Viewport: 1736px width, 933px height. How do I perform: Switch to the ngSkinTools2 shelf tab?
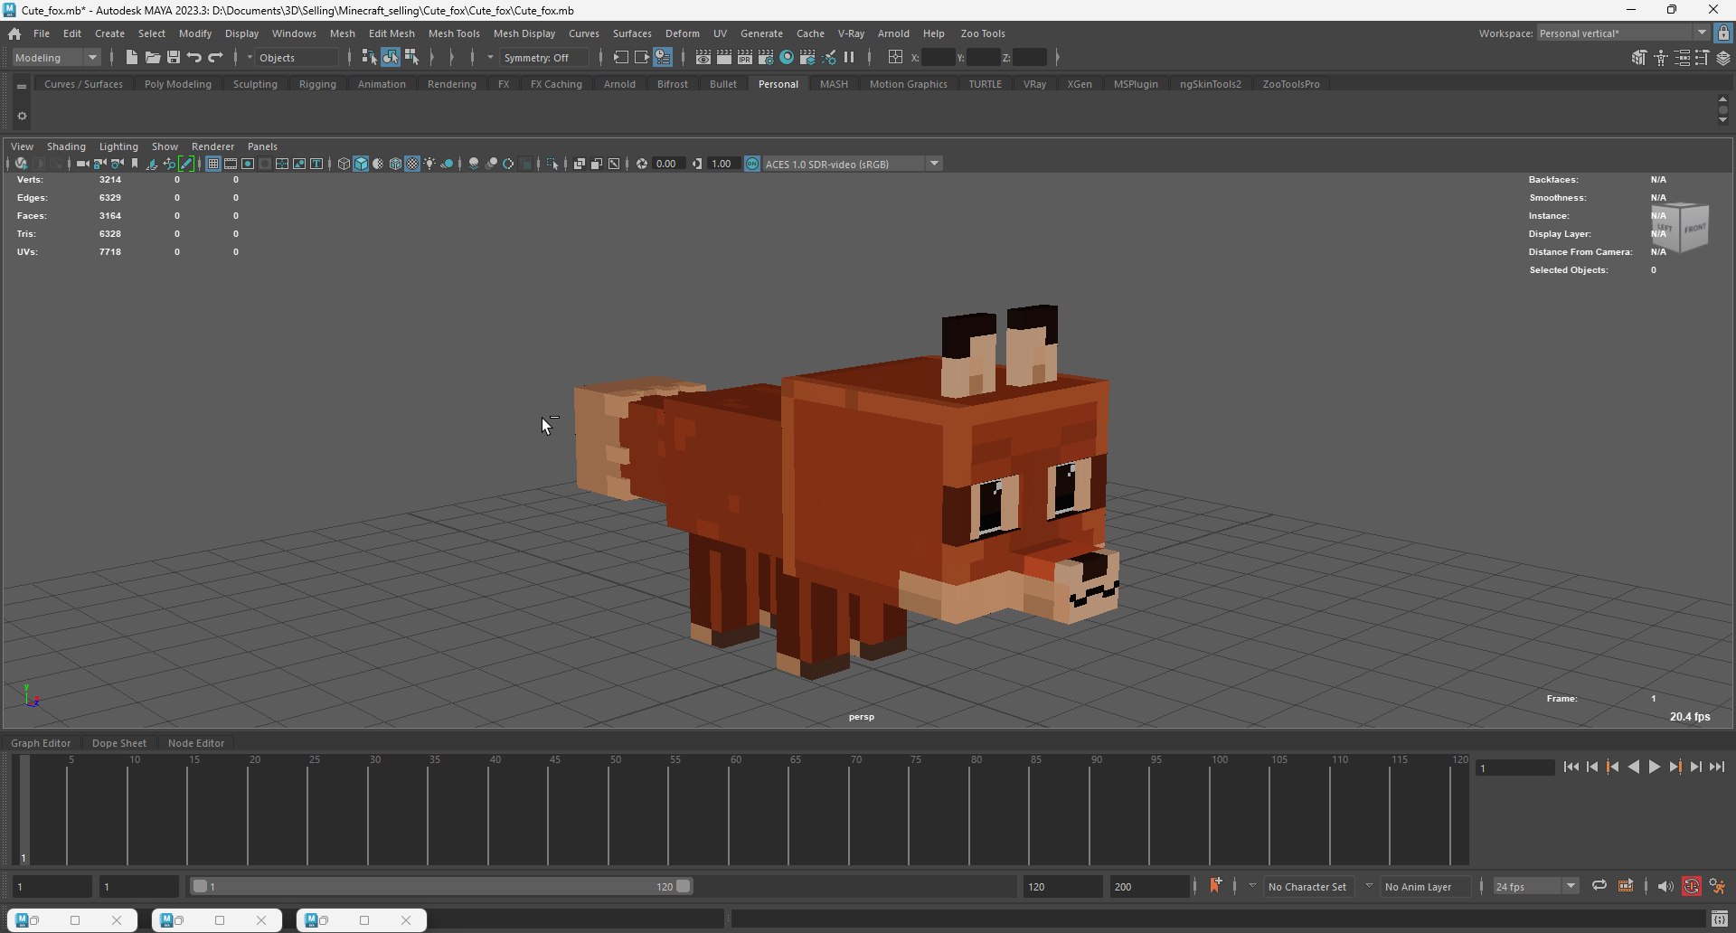(1211, 84)
